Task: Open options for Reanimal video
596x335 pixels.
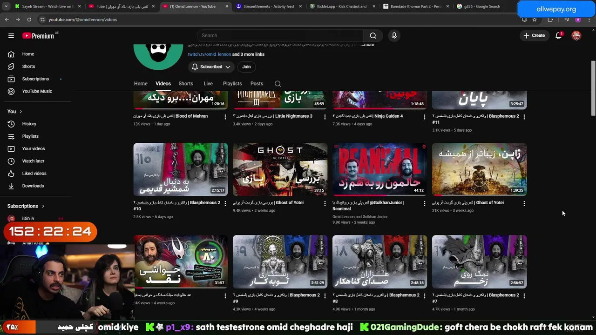Action: tap(424, 203)
